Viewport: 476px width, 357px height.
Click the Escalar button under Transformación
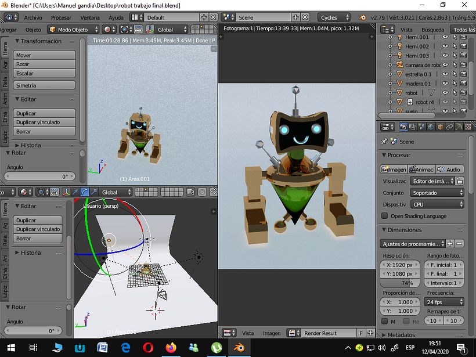coord(44,73)
